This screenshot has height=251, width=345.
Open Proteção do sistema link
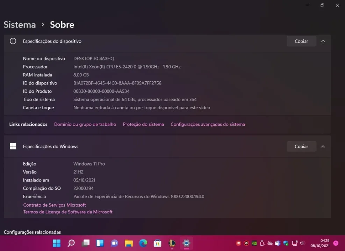[x=143, y=124]
